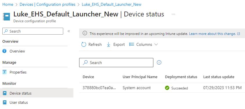
Task: Click the magnifier icon in device search
Action: tap(85, 63)
